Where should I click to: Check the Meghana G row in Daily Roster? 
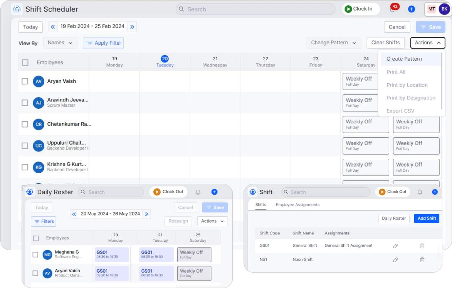pyautogui.click(x=35, y=254)
